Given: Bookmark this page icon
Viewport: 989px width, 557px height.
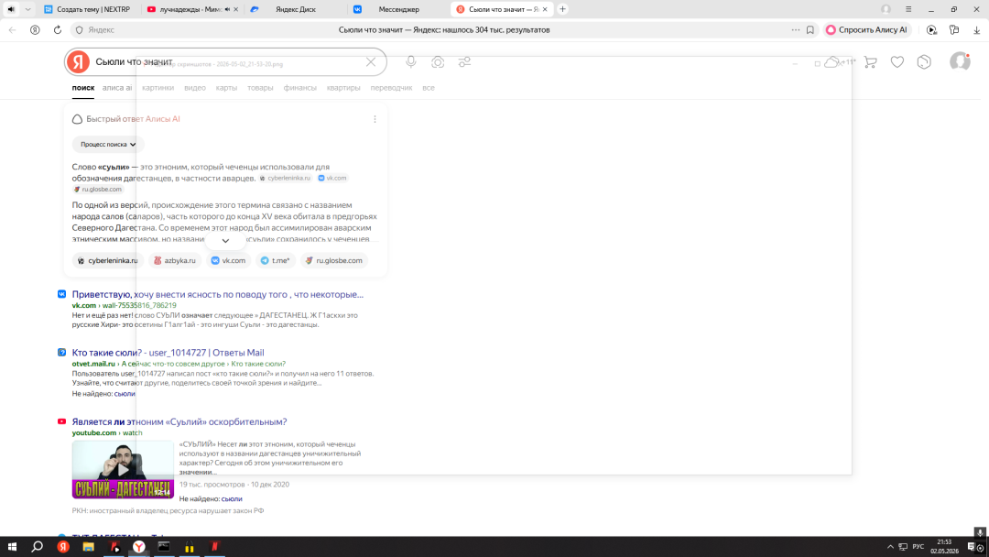Looking at the screenshot, I should pyautogui.click(x=810, y=29).
